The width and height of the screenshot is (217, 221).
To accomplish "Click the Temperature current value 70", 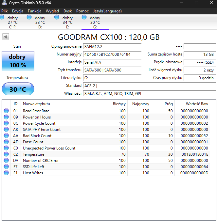I will [x=123, y=154].
